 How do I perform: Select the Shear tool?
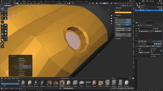point(2,40)
